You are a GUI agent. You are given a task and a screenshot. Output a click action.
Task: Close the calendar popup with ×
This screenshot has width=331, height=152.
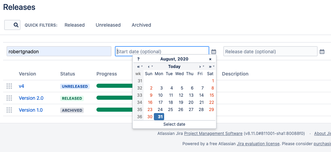(210, 59)
